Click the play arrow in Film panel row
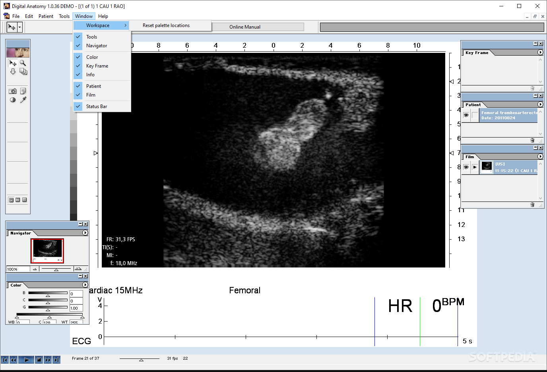 [475, 167]
